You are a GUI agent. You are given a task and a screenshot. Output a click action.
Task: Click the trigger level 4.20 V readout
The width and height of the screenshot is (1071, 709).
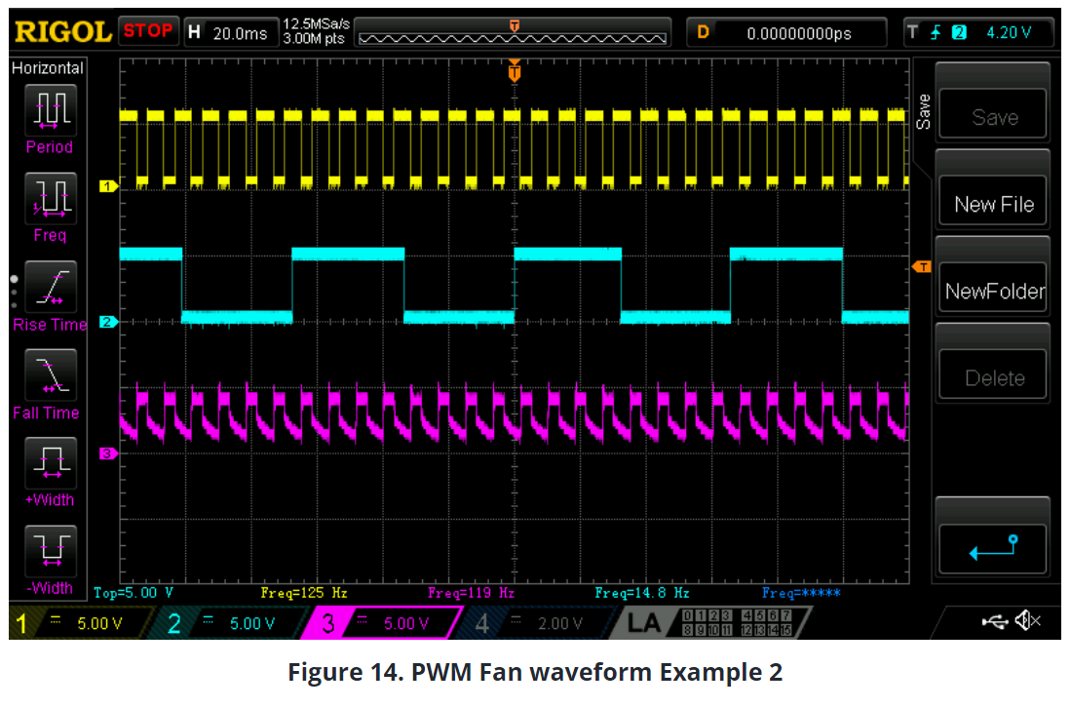1009,32
